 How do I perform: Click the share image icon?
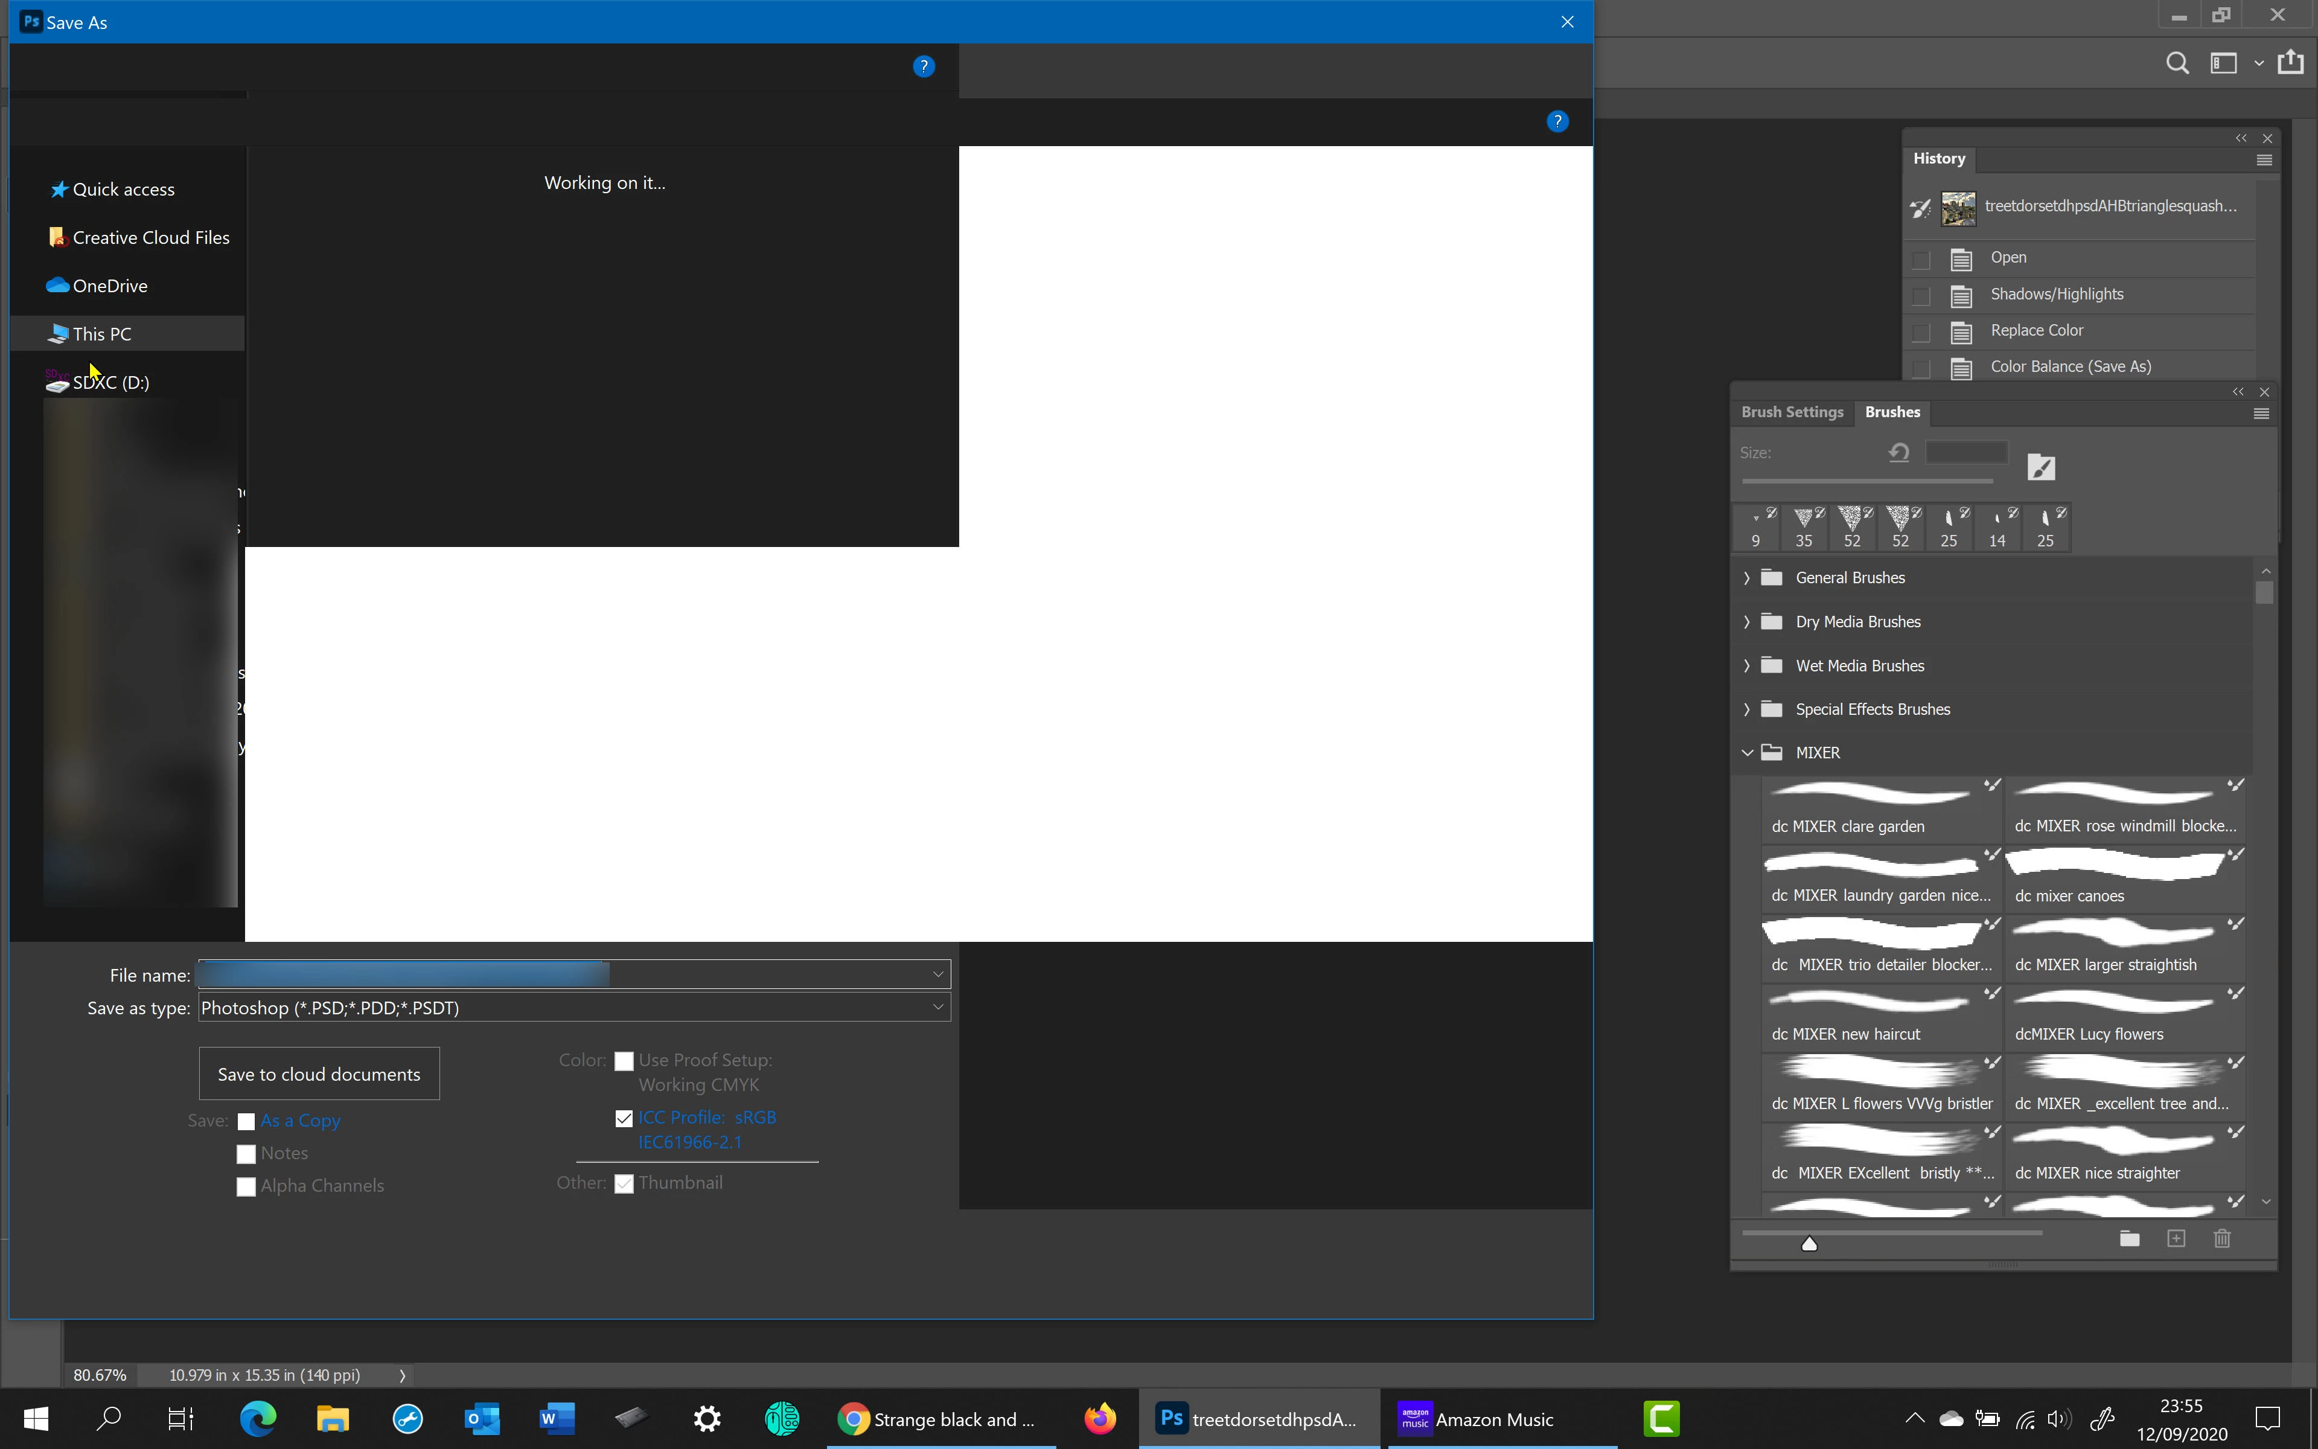point(2290,62)
